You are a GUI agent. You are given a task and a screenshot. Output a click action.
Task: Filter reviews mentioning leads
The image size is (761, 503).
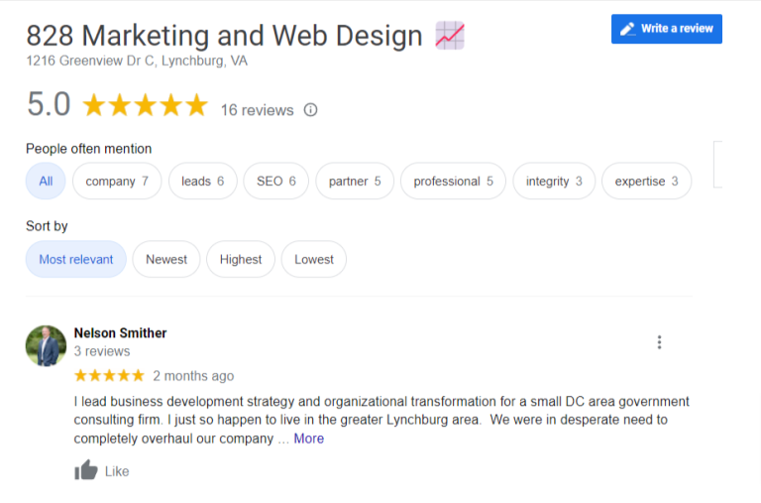point(203,182)
